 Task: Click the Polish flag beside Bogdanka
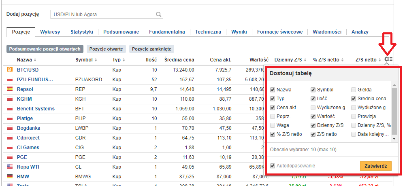click(x=10, y=128)
